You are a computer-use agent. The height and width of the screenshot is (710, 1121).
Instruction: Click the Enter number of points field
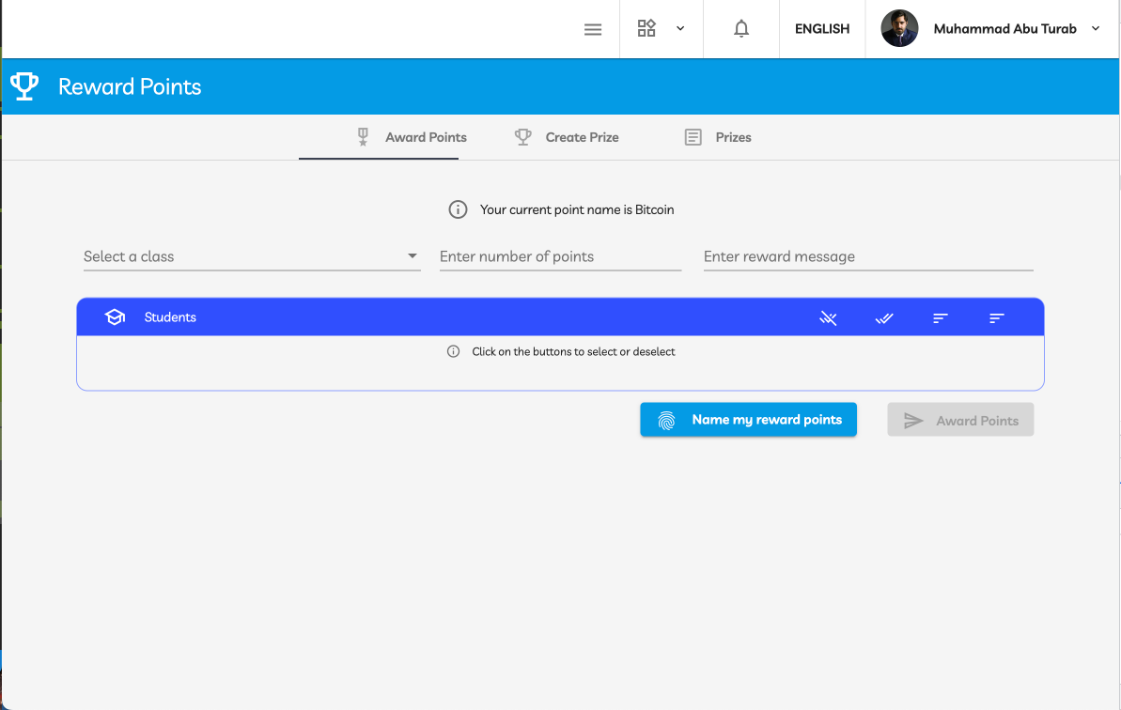coord(560,255)
